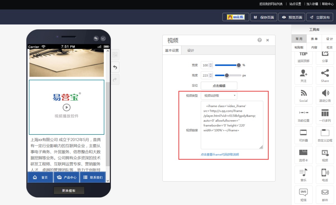Add the 可折叠 collapsible widget

304,135
